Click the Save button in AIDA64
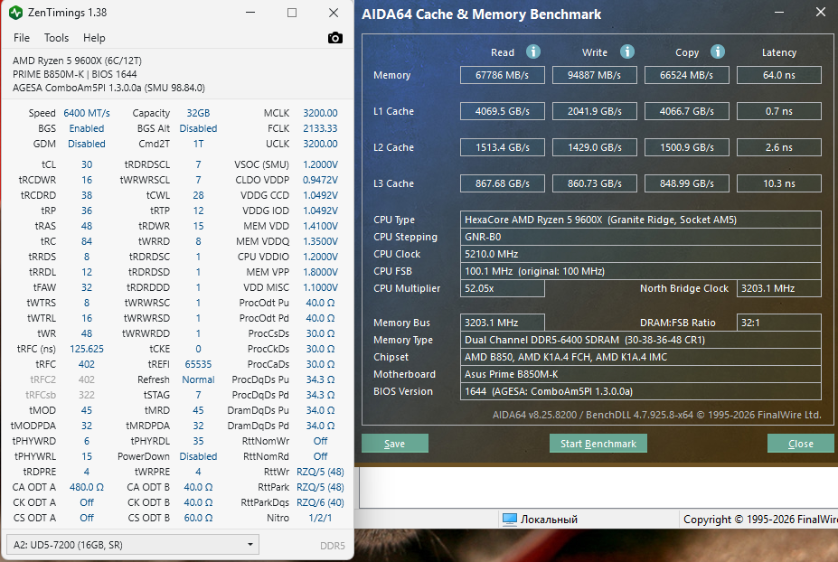The image size is (838, 562). pos(394,444)
